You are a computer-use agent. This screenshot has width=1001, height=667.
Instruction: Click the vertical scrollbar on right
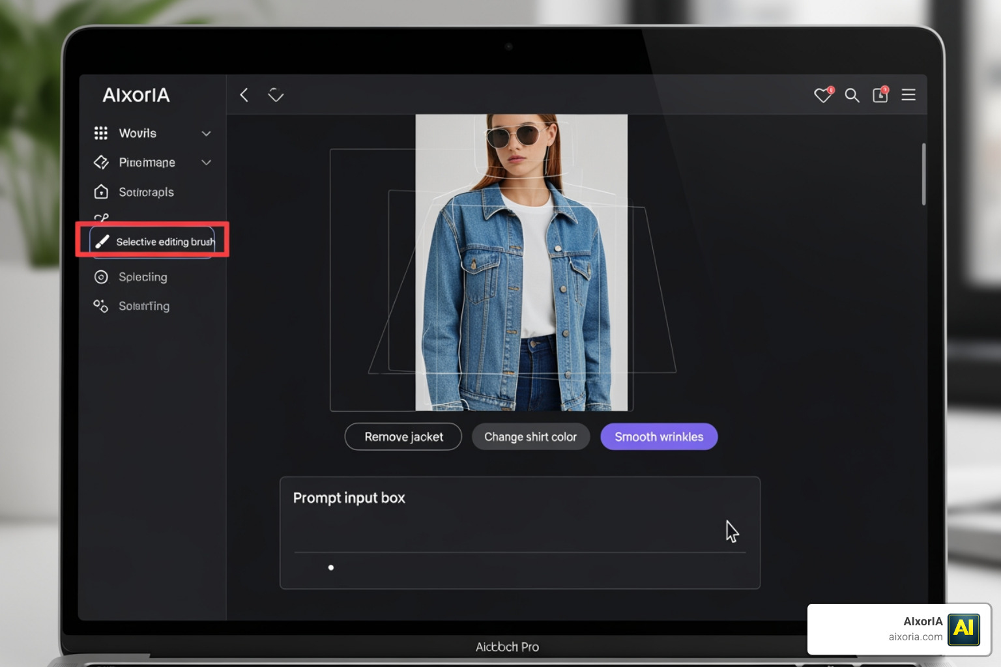pos(923,174)
